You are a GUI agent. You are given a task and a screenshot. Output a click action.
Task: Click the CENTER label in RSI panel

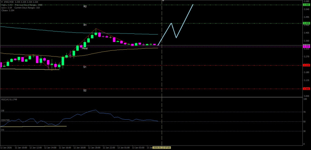coord(5,120)
